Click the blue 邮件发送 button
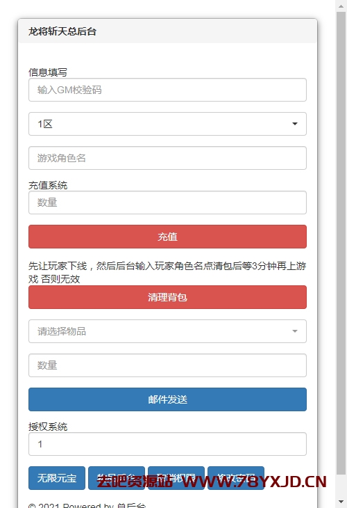 tap(167, 399)
